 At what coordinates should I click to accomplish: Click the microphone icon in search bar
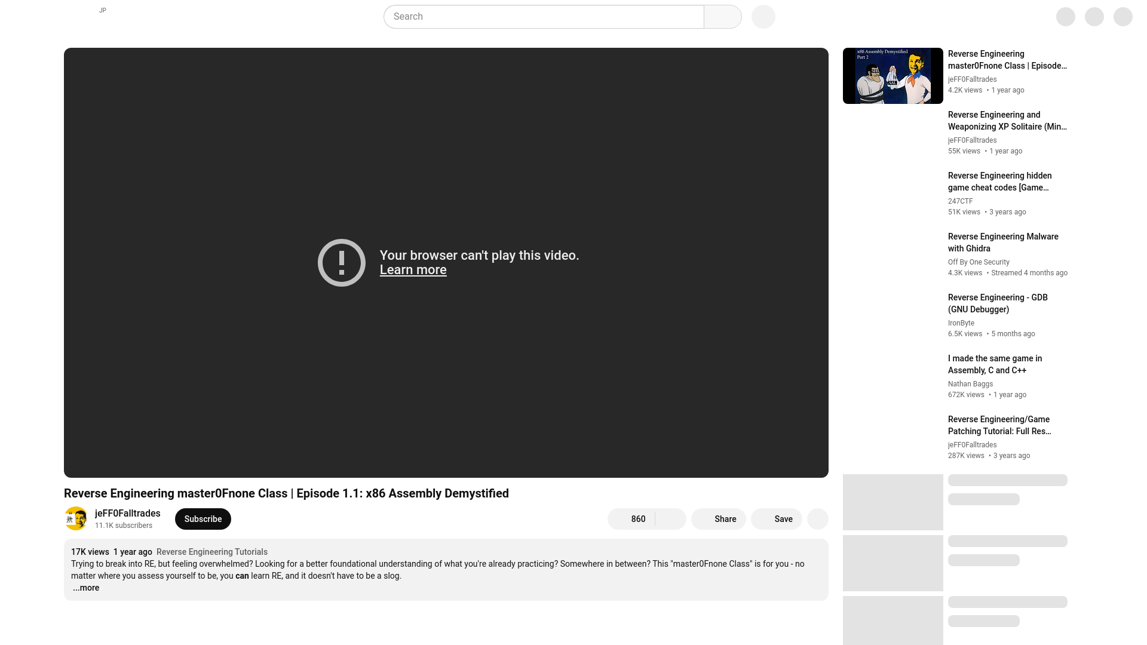click(762, 17)
